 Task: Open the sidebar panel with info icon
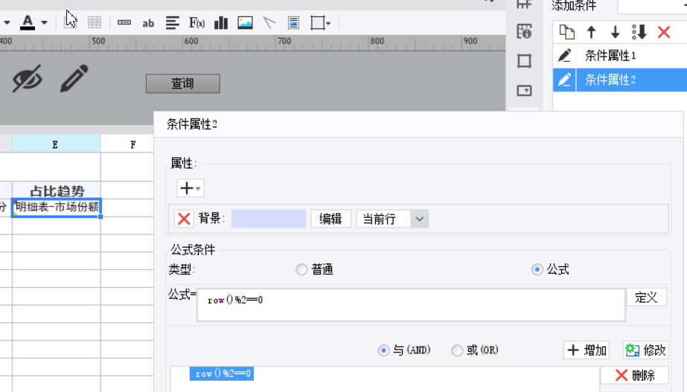524,31
